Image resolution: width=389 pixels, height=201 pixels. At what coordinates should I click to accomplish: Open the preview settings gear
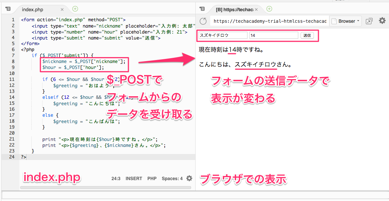382,21
